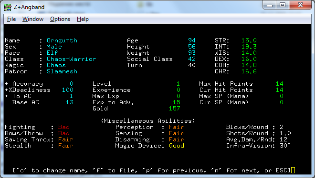Click the Chaos-Warrior class value
Viewport: 315px width, 179px height.
(72, 59)
